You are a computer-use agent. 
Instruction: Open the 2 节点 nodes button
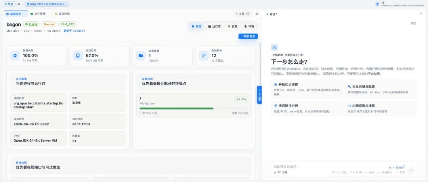tap(9, 4)
